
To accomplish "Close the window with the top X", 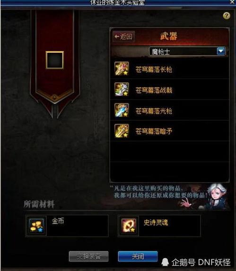I will [232, 2].
